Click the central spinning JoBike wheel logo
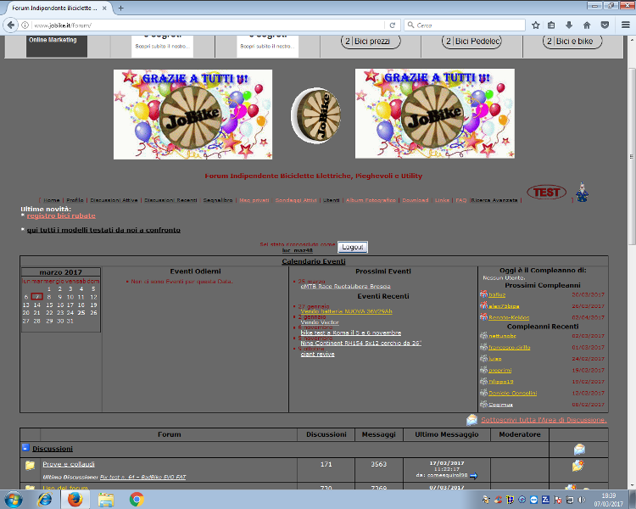The height and width of the screenshot is (509, 636). [316, 115]
